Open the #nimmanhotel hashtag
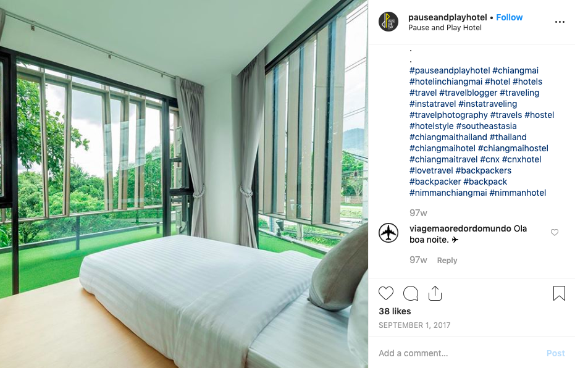575x368 pixels. tap(518, 193)
